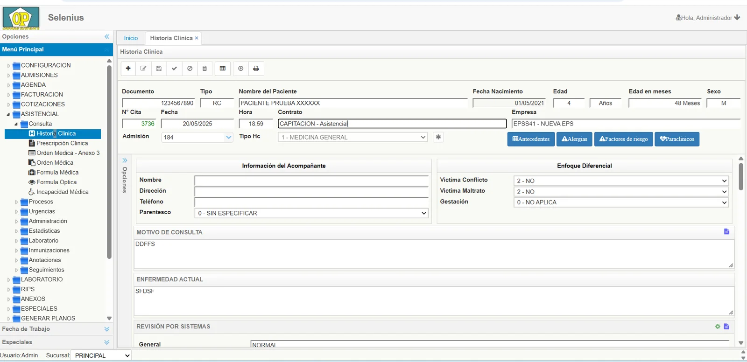The height and width of the screenshot is (362, 747).
Task: Collapse the Opciones sidebar with double chevron
Action: pos(107,36)
